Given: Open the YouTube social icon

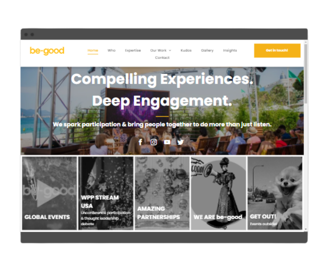Looking at the screenshot, I should click(167, 142).
